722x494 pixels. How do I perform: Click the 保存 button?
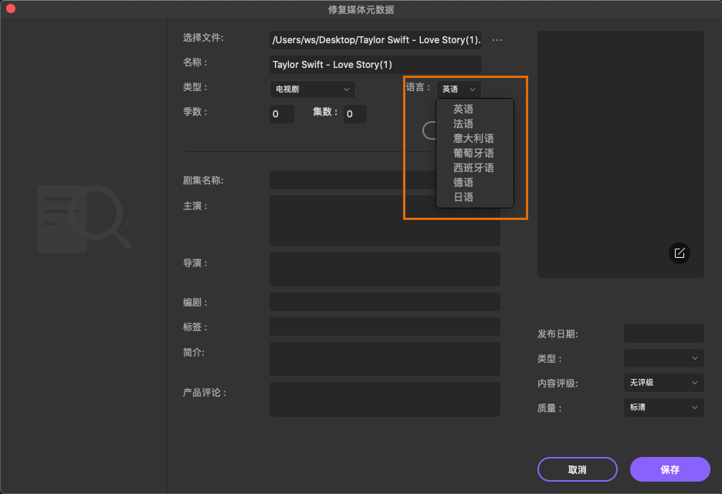point(669,469)
